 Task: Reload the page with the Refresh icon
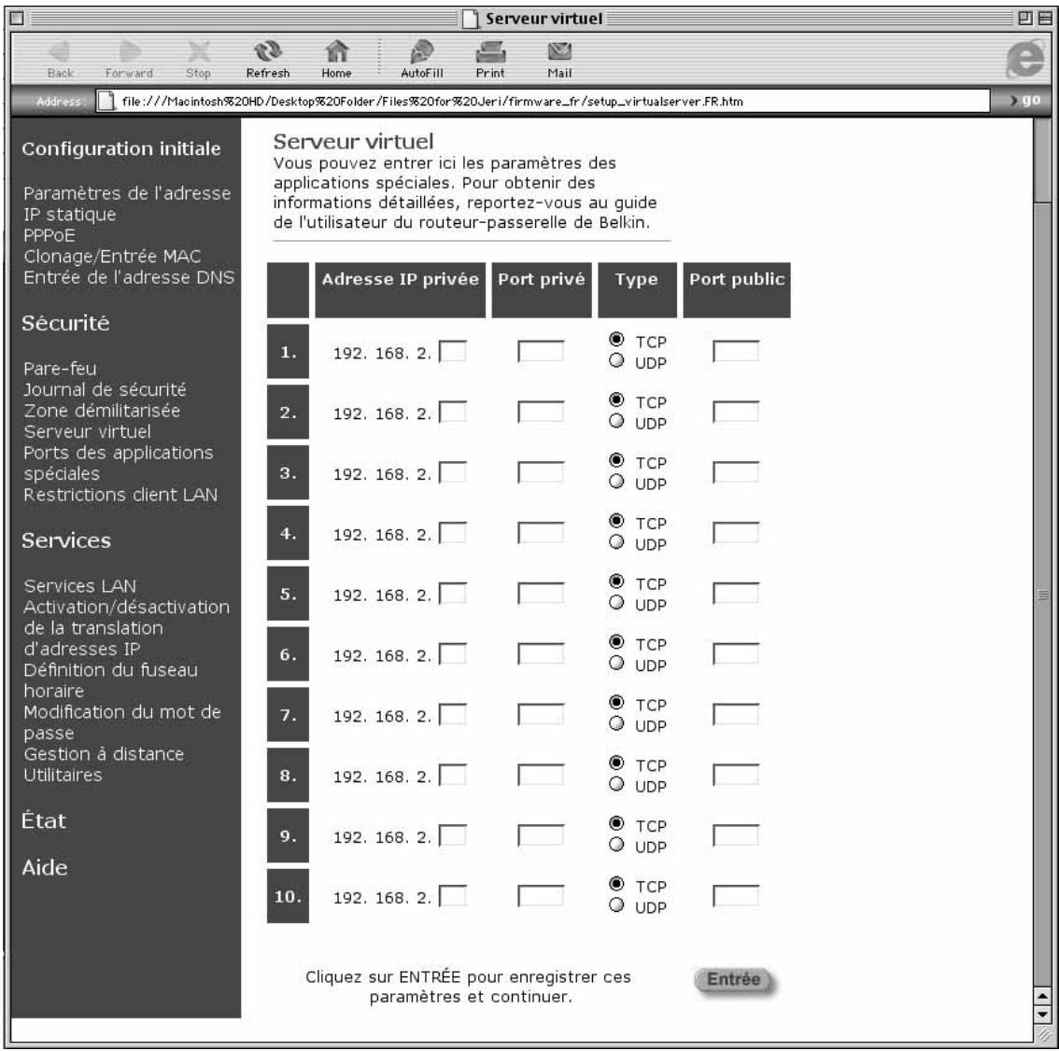[267, 52]
